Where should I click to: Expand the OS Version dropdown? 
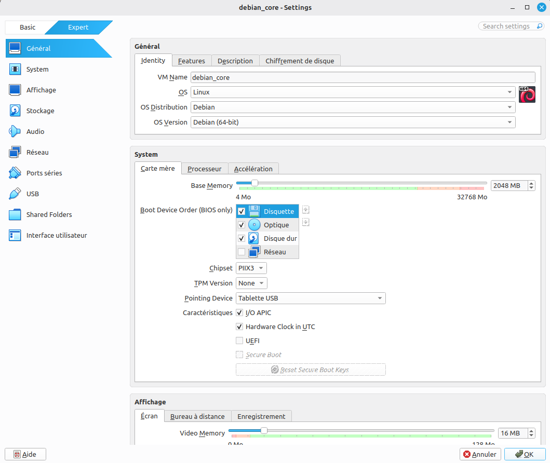coord(353,122)
